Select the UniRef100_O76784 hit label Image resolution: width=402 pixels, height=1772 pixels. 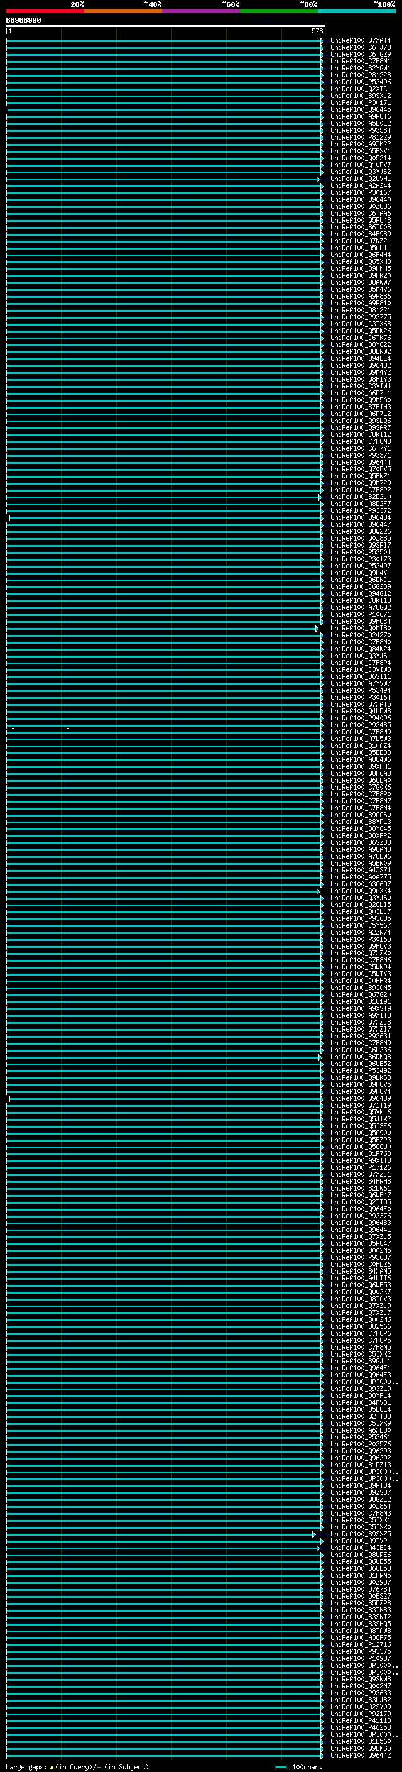(x=361, y=1589)
